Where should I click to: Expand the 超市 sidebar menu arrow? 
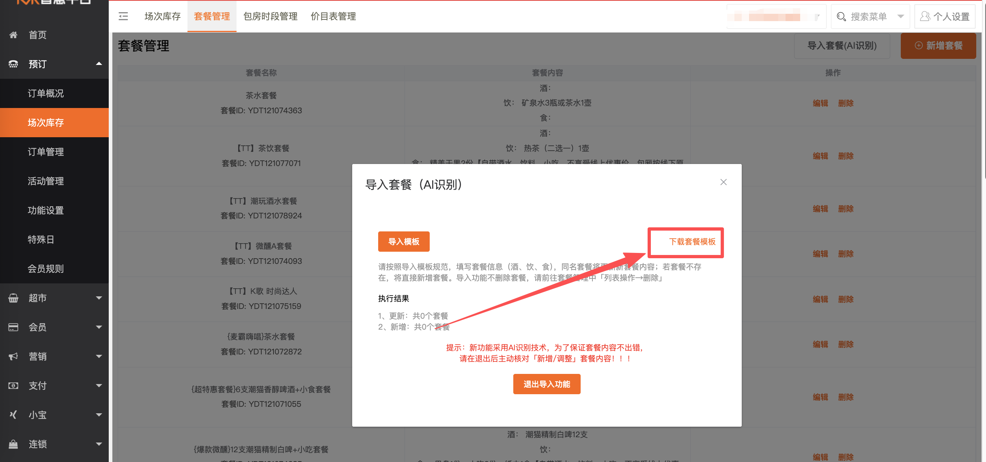[99, 298]
